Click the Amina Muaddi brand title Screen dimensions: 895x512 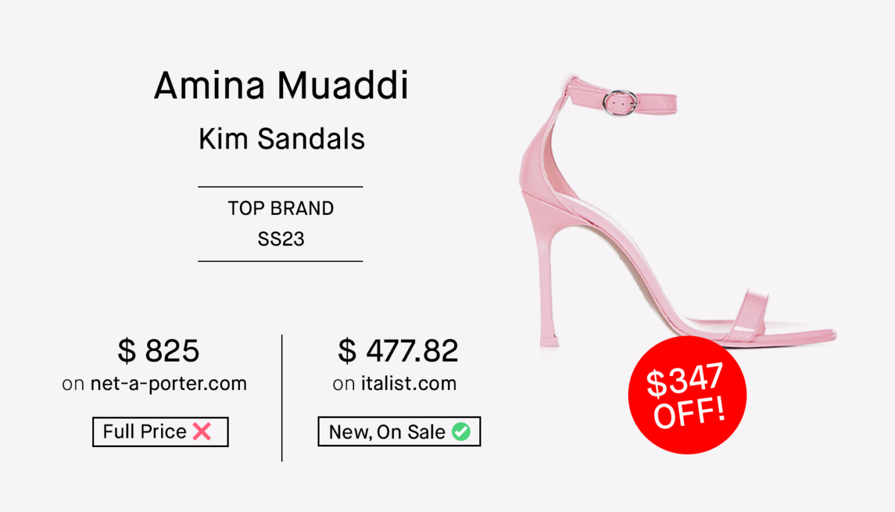click(281, 86)
